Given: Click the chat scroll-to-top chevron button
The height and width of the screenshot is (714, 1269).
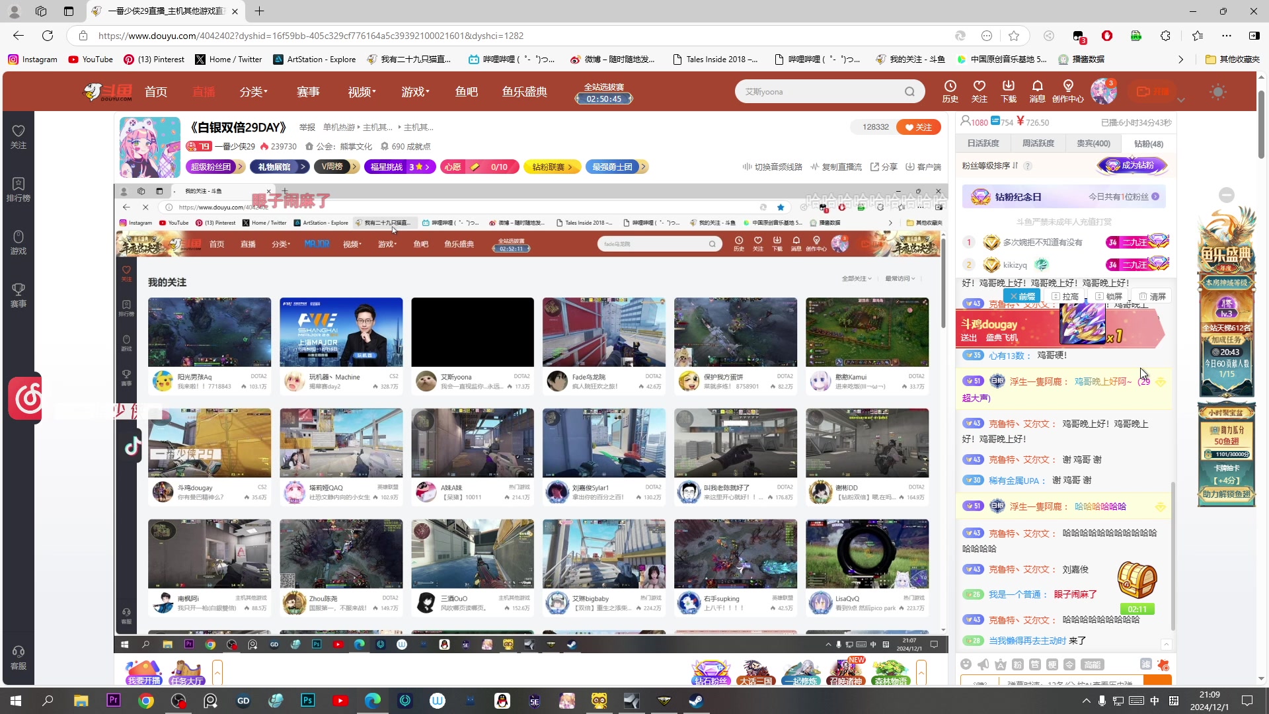Looking at the screenshot, I should pyautogui.click(x=1166, y=645).
